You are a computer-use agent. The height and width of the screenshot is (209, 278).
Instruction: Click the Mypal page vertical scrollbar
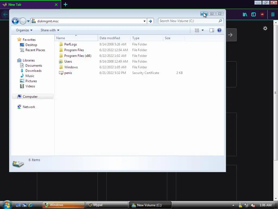coord(276,93)
